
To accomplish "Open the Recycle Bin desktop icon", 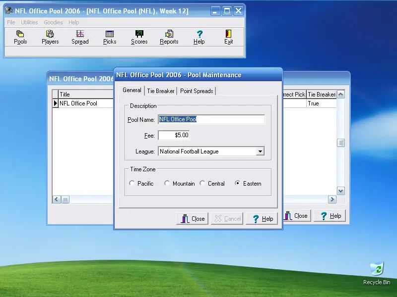I will pos(377,273).
